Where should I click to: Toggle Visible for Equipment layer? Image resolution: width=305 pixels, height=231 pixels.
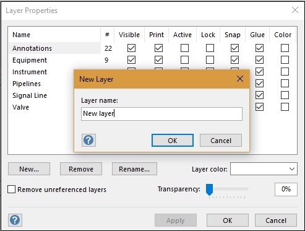coord(131,60)
